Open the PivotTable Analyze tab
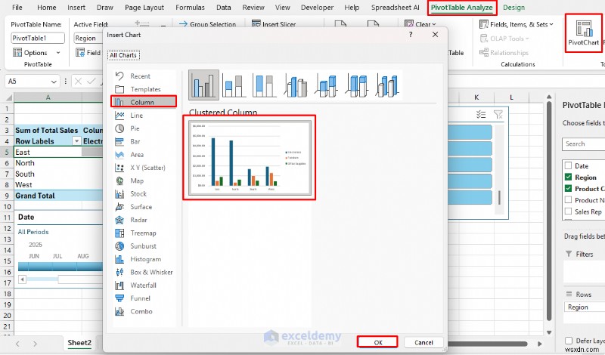Image resolution: width=605 pixels, height=355 pixels. (x=462, y=8)
